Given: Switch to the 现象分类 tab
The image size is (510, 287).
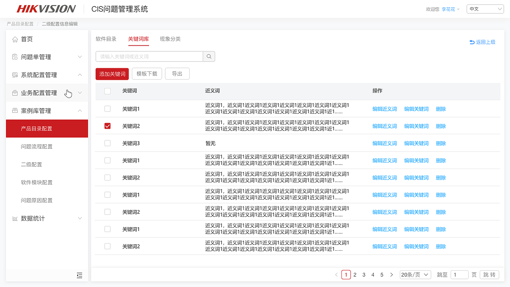Looking at the screenshot, I should click(x=170, y=39).
